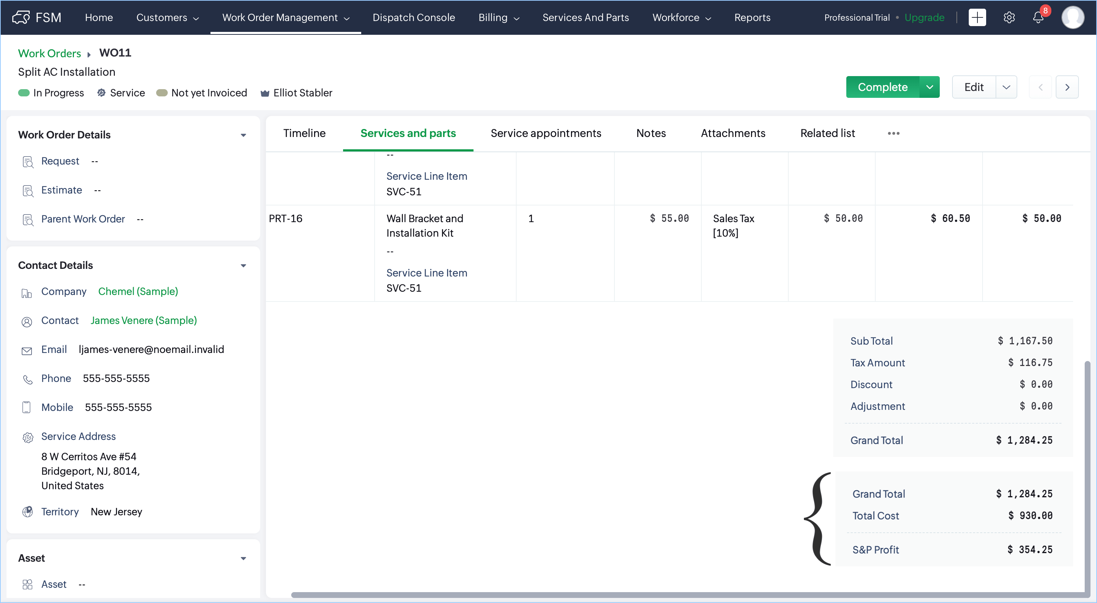
Task: Click the Email envelope icon
Action: 27,350
